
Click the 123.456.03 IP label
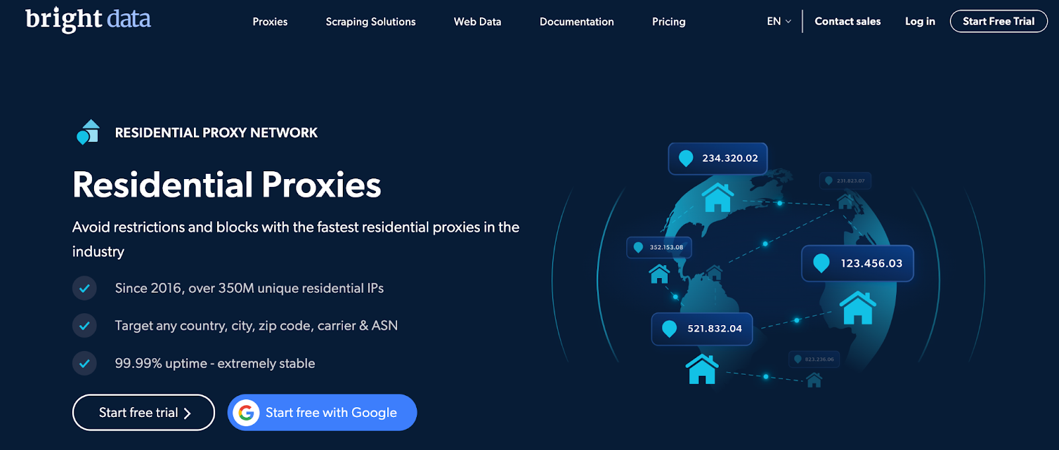click(858, 264)
